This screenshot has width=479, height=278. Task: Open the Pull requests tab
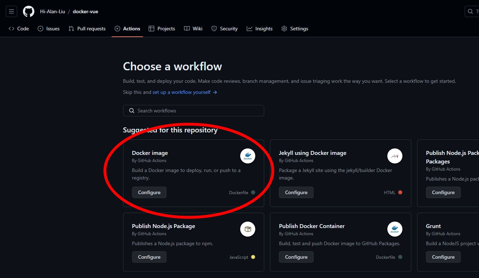[x=87, y=29]
